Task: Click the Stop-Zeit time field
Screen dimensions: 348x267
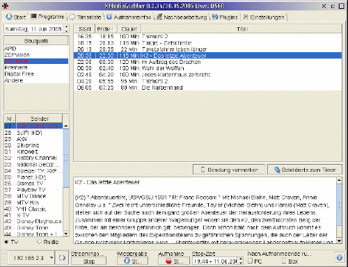Action: pos(215,261)
